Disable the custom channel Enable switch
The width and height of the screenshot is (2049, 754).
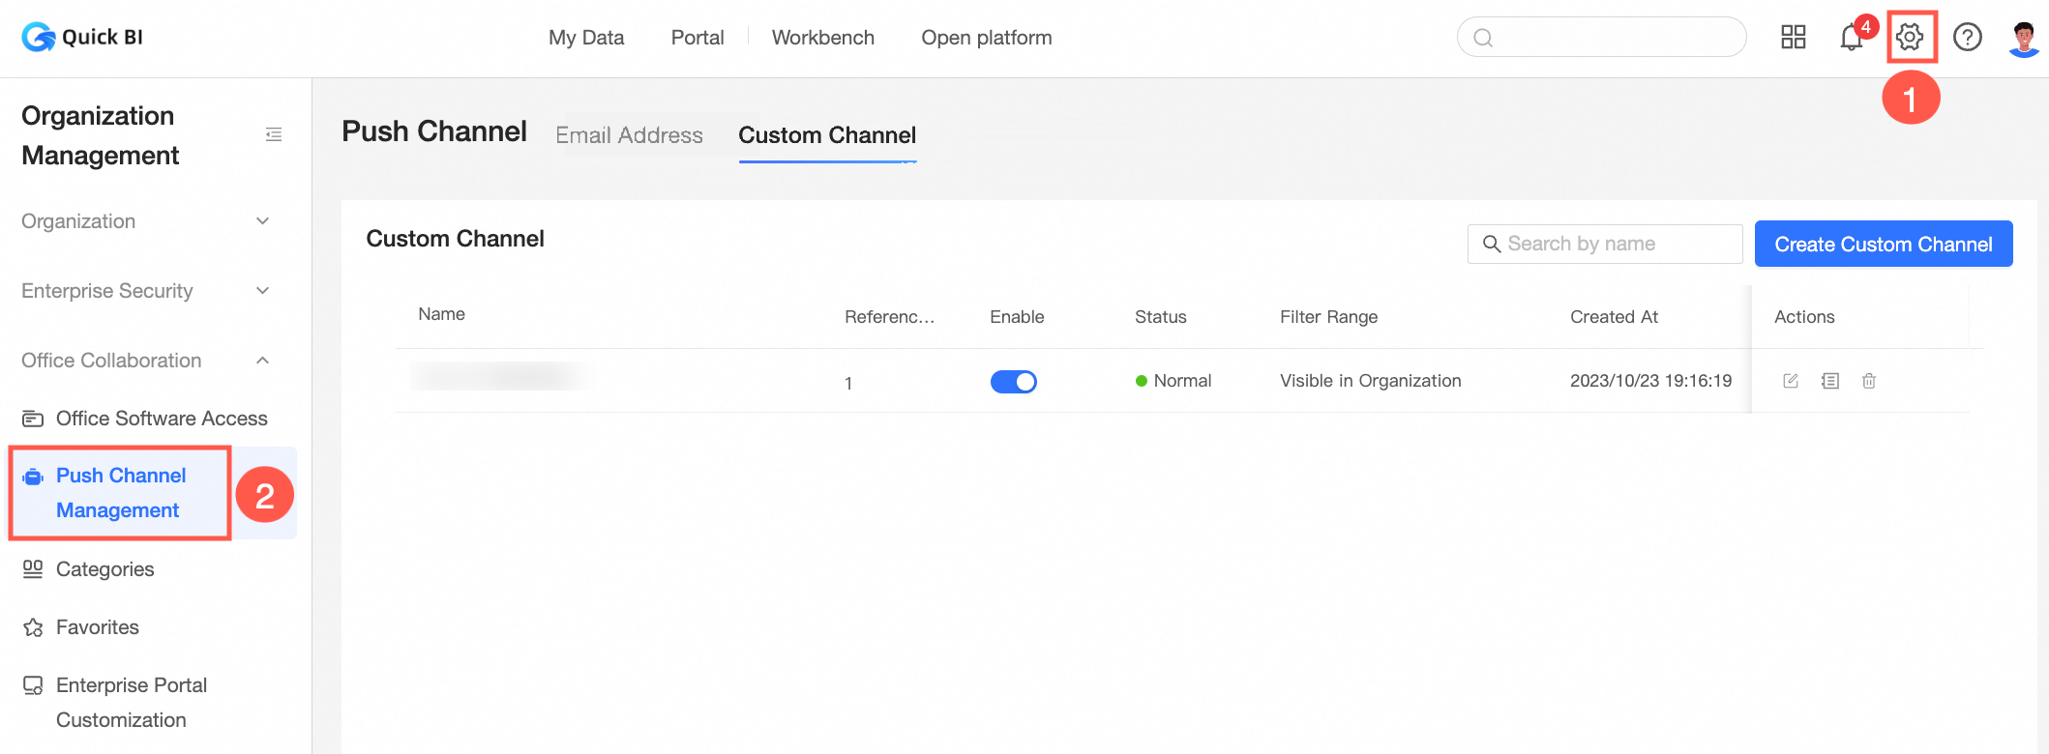[1013, 382]
